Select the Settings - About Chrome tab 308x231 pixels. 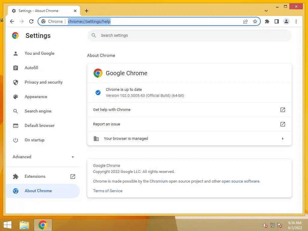point(44,11)
